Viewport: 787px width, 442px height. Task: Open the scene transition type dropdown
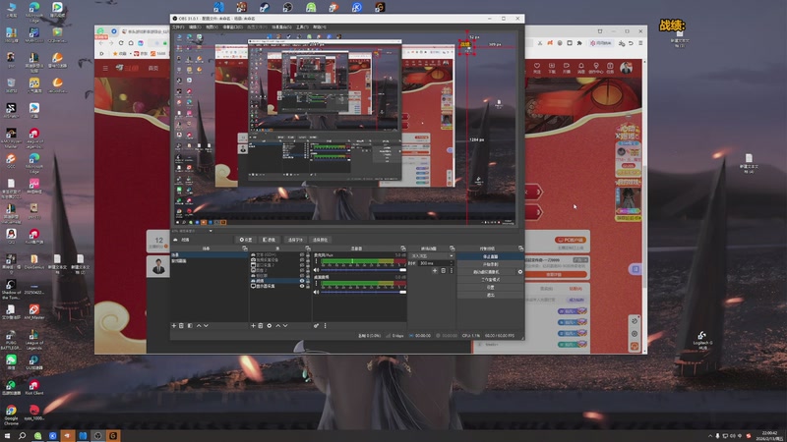click(432, 256)
